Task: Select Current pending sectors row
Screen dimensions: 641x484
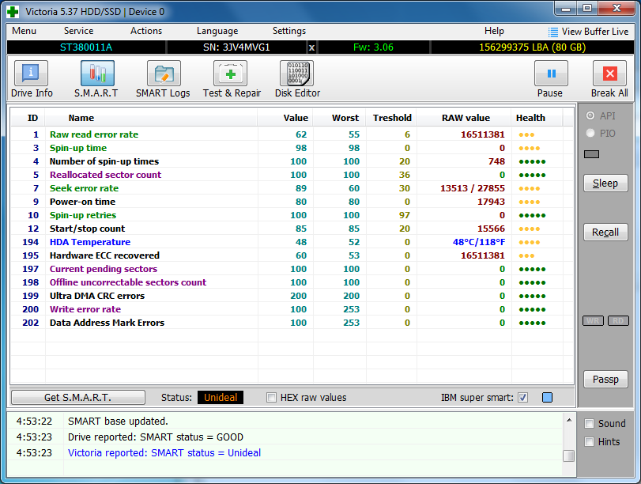Action: (x=292, y=269)
